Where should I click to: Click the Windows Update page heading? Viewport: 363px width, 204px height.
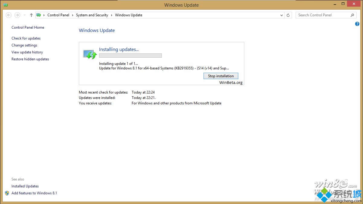click(x=97, y=30)
